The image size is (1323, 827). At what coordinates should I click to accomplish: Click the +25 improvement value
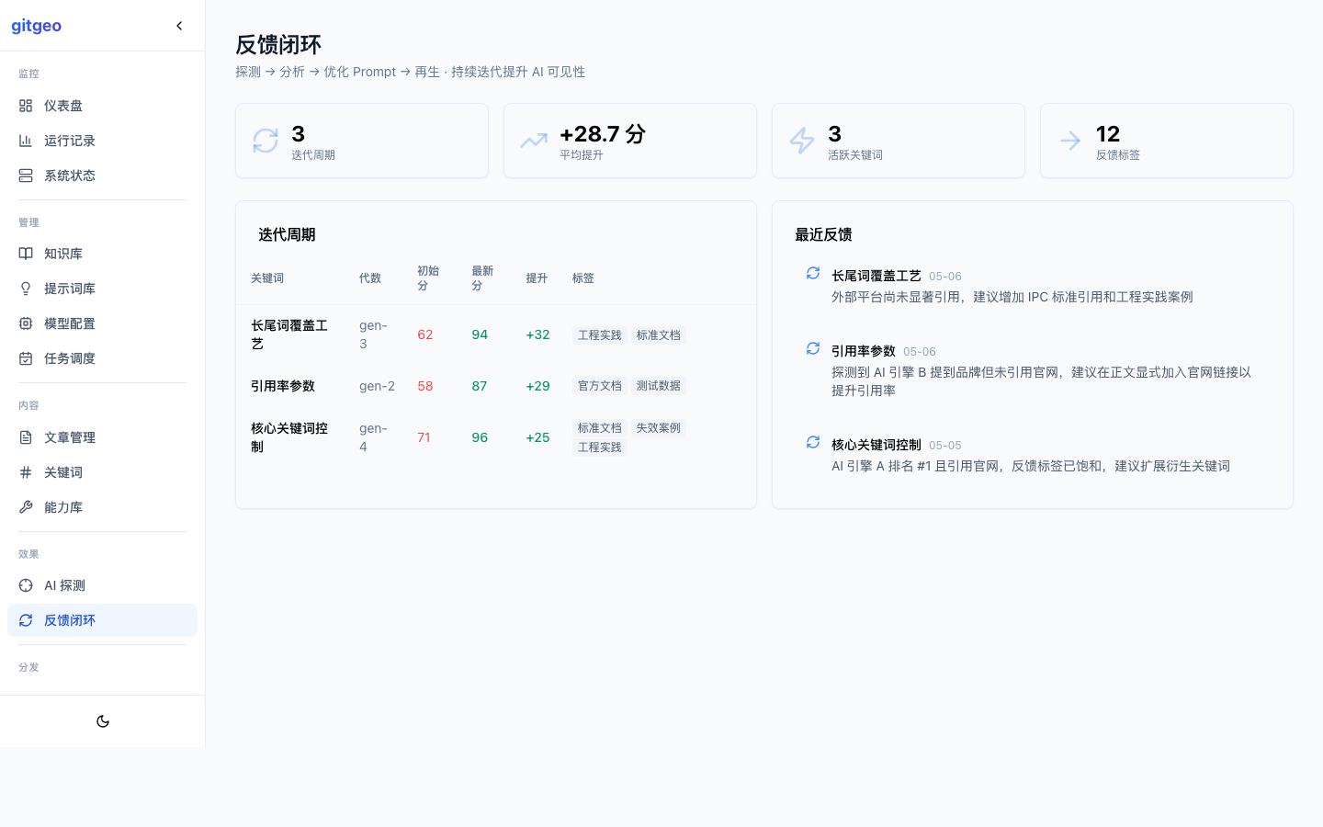(x=537, y=437)
